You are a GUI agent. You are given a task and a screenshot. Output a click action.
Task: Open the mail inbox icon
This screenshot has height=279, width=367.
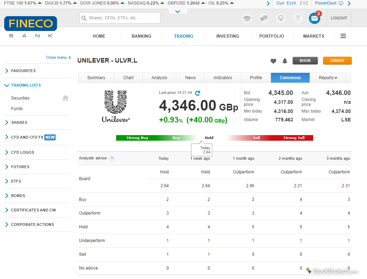[x=314, y=18]
